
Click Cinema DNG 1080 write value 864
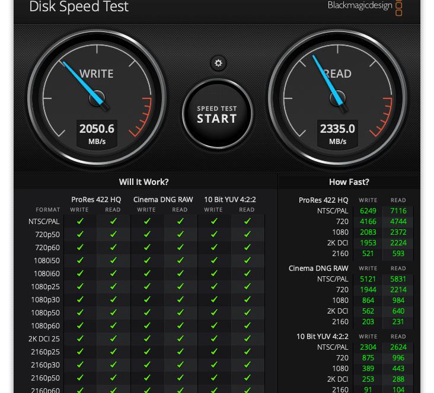pyautogui.click(x=368, y=301)
